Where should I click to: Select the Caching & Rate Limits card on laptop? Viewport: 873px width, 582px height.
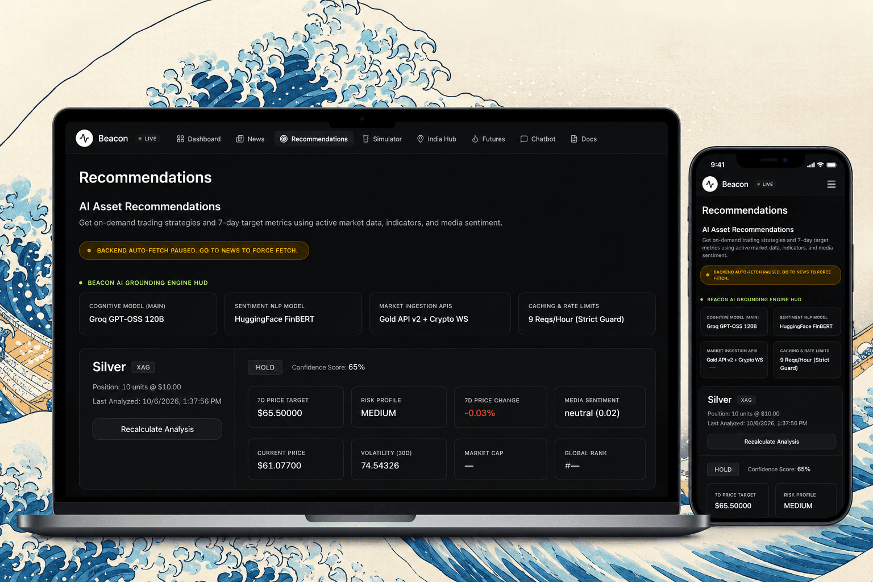tap(587, 314)
